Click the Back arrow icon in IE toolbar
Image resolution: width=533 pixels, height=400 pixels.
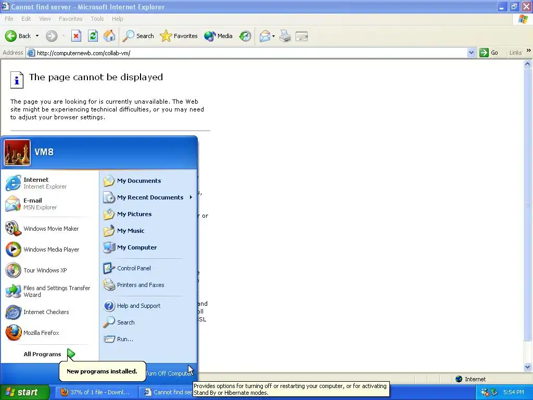click(x=11, y=36)
